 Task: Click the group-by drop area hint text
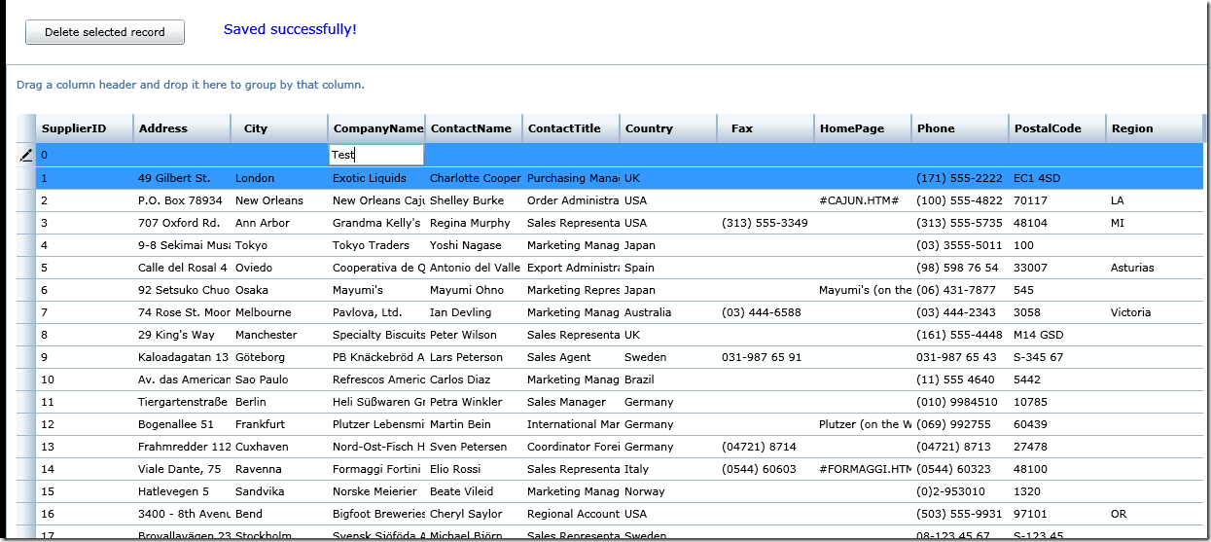coord(191,85)
